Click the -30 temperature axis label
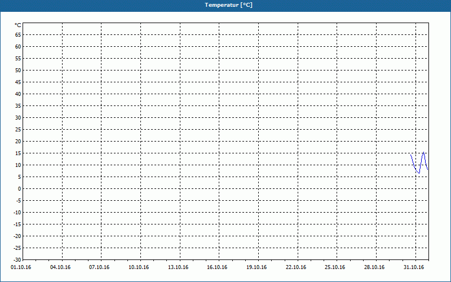This screenshot has height=282, width=451. click(17, 260)
